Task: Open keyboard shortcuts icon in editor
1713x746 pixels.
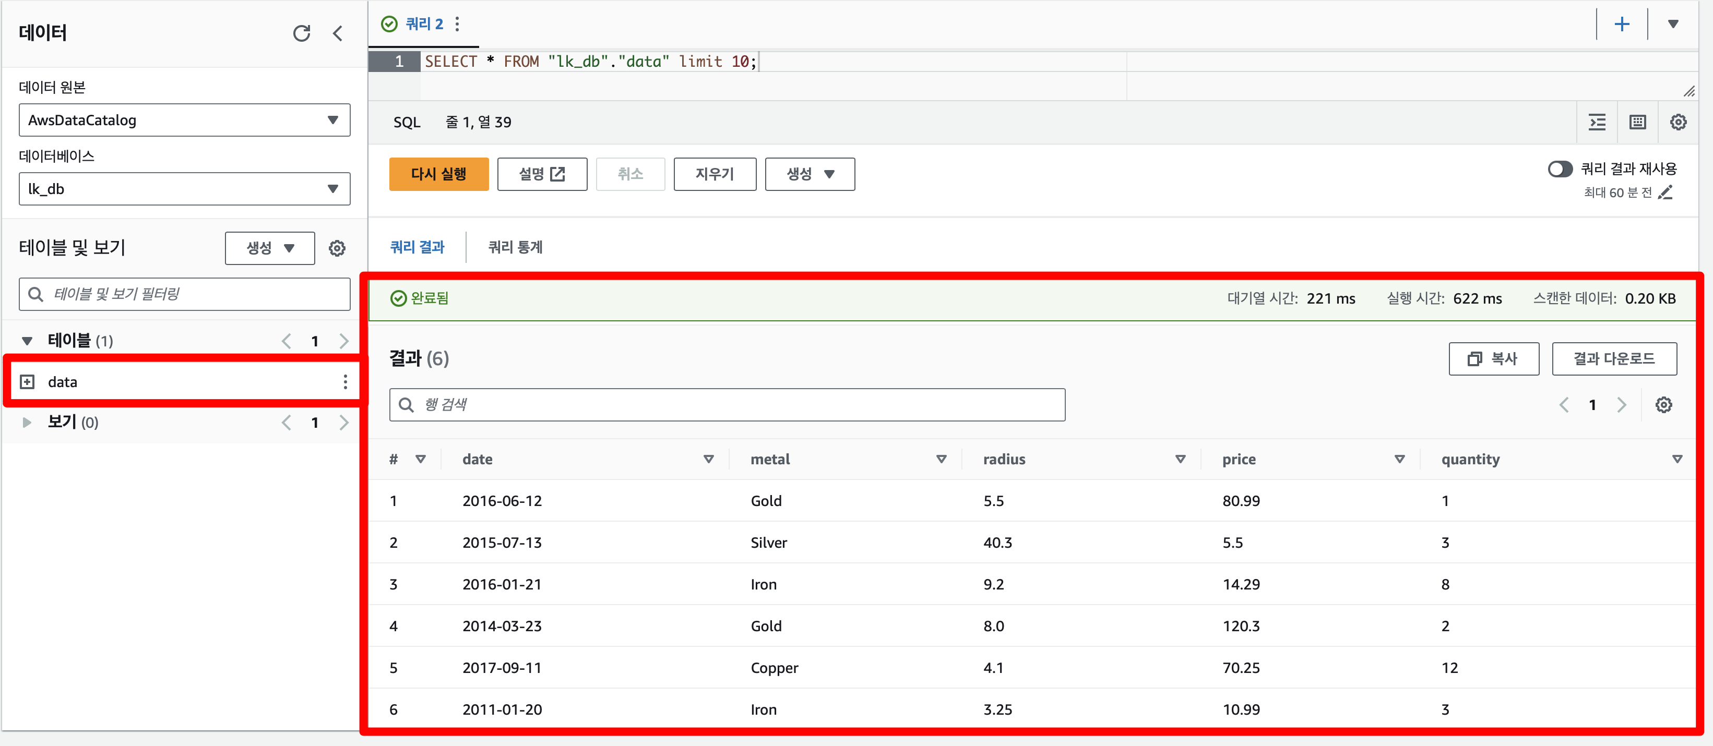Action: (1637, 123)
